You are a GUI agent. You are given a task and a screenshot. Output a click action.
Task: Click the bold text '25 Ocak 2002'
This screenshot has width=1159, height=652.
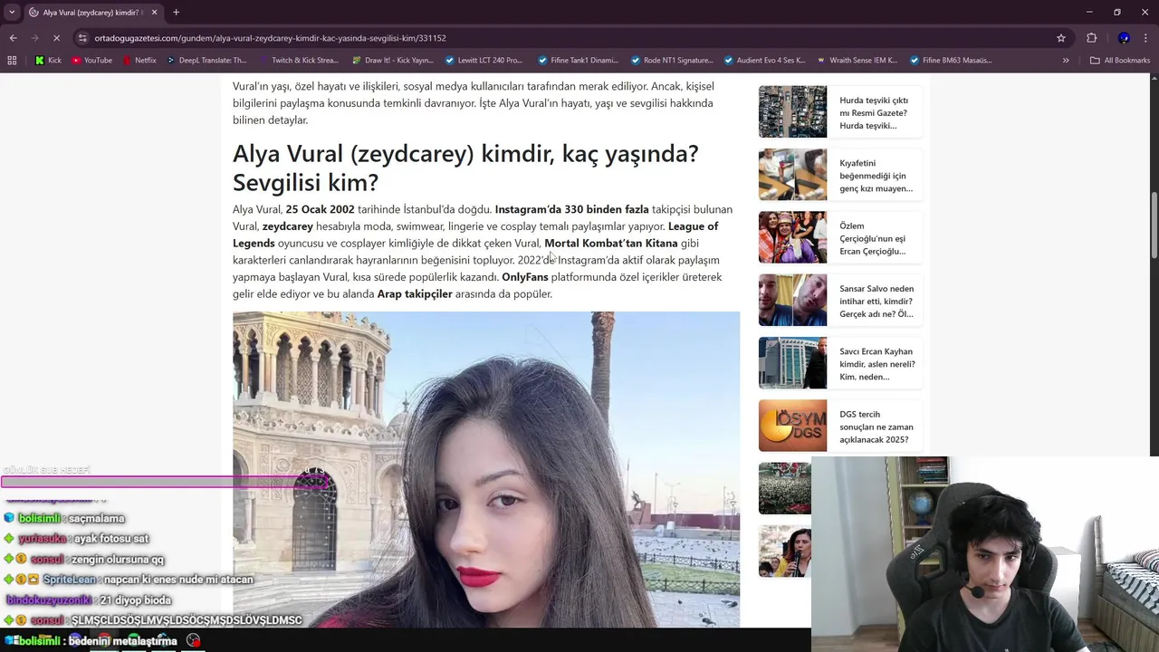[x=320, y=209]
